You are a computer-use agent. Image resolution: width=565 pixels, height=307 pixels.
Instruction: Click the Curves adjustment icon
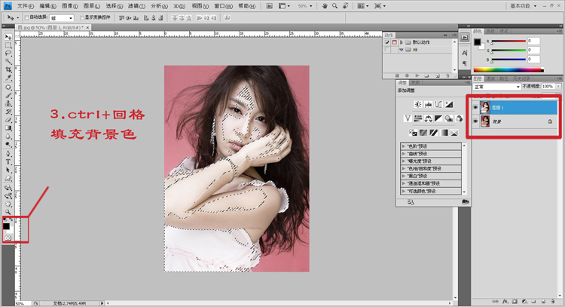(x=438, y=103)
